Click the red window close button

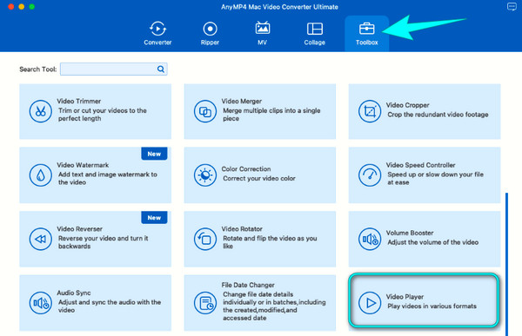11,7
